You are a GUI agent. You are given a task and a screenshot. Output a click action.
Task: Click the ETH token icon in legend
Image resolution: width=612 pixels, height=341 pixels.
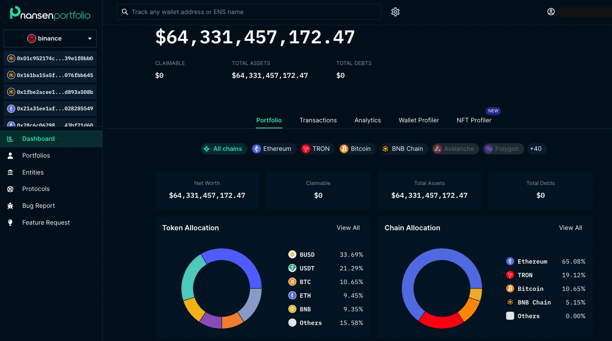[292, 295]
